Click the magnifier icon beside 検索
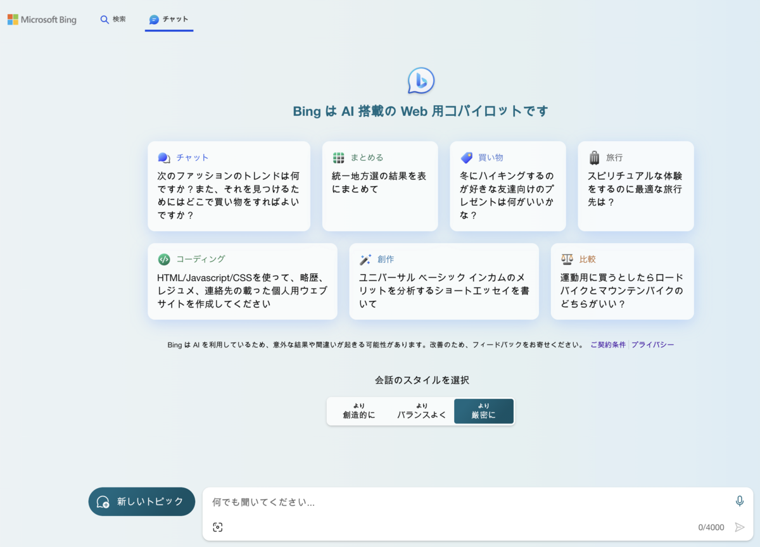Image resolution: width=760 pixels, height=547 pixels. (x=104, y=20)
